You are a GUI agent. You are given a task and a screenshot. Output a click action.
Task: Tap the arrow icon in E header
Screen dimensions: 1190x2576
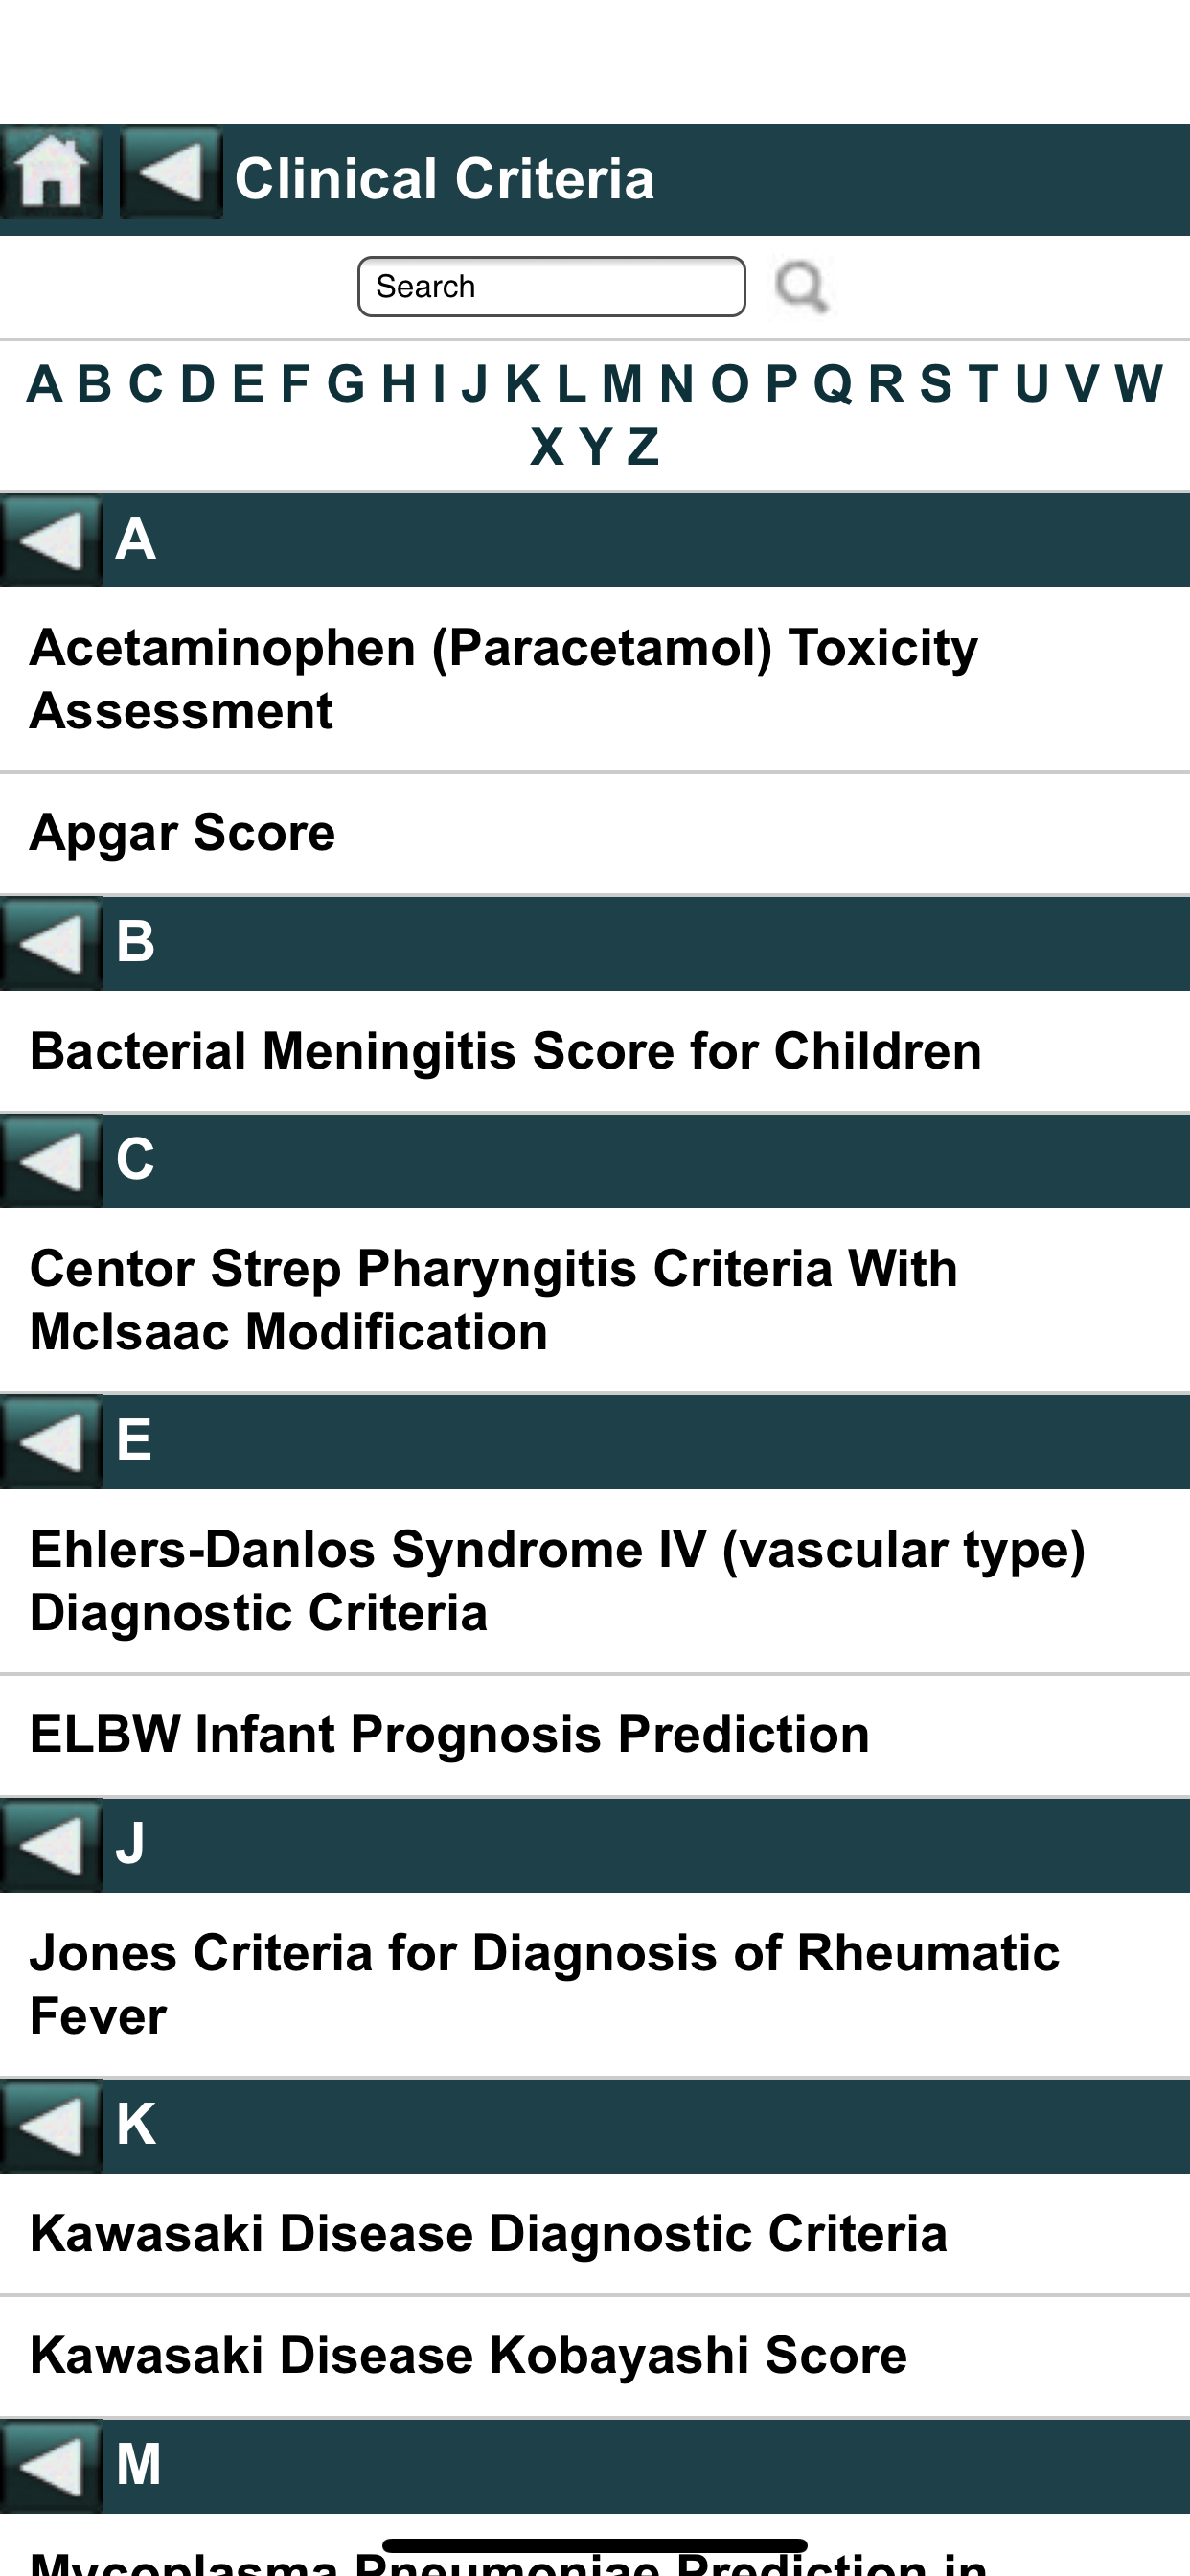click(x=51, y=1441)
